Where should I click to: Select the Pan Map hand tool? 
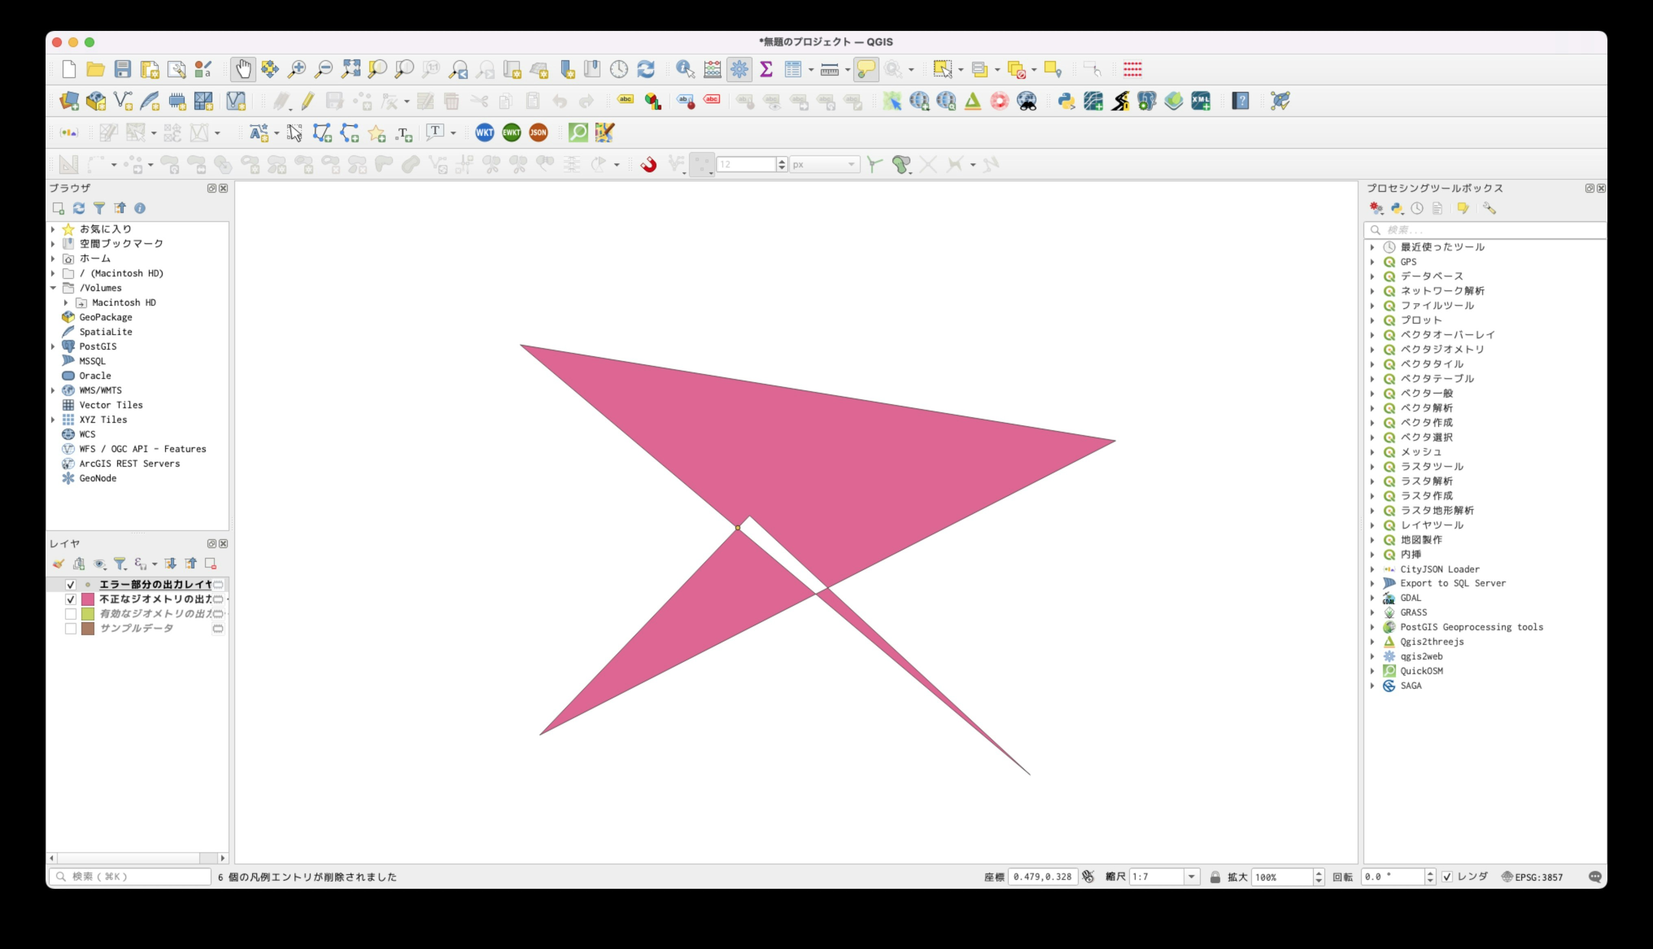243,69
